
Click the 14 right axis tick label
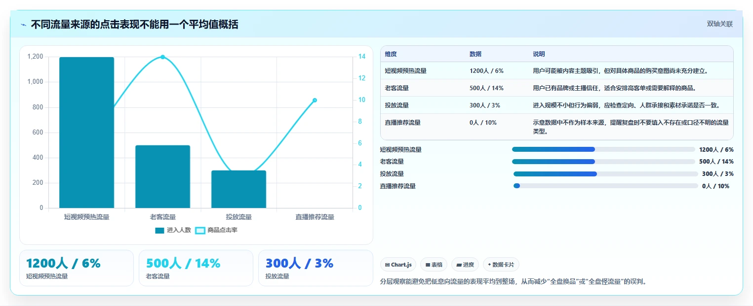pyautogui.click(x=362, y=57)
